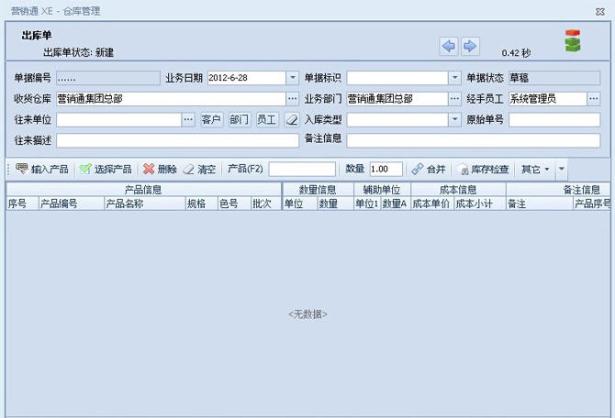Click the 备注信息 input field
Viewport: 615px width, 418px height.
(x=473, y=140)
